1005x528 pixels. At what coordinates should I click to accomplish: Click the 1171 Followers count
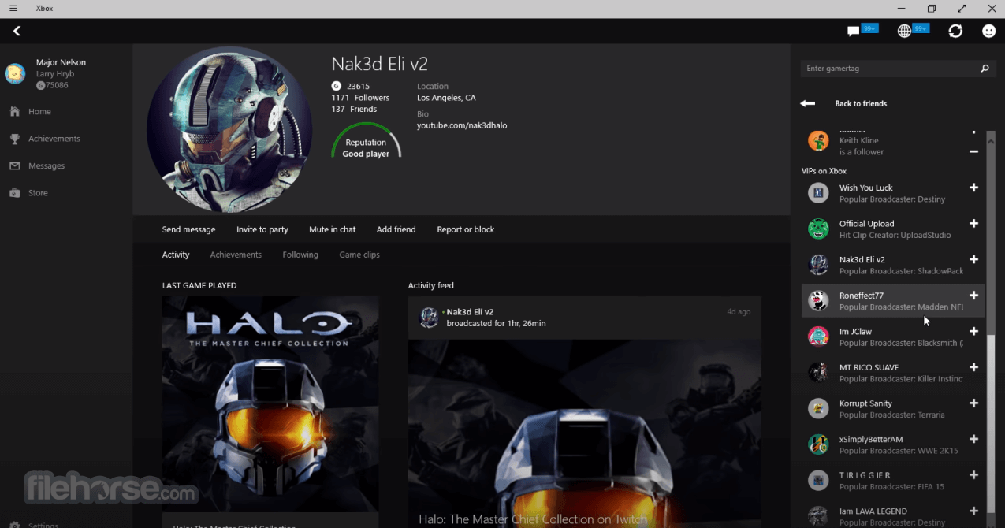tap(360, 98)
